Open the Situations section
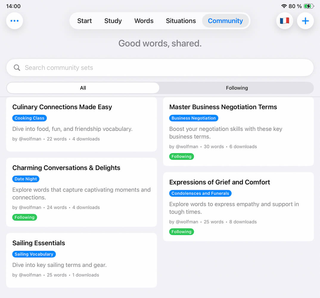Viewport: 320px width, 298px height. (181, 21)
